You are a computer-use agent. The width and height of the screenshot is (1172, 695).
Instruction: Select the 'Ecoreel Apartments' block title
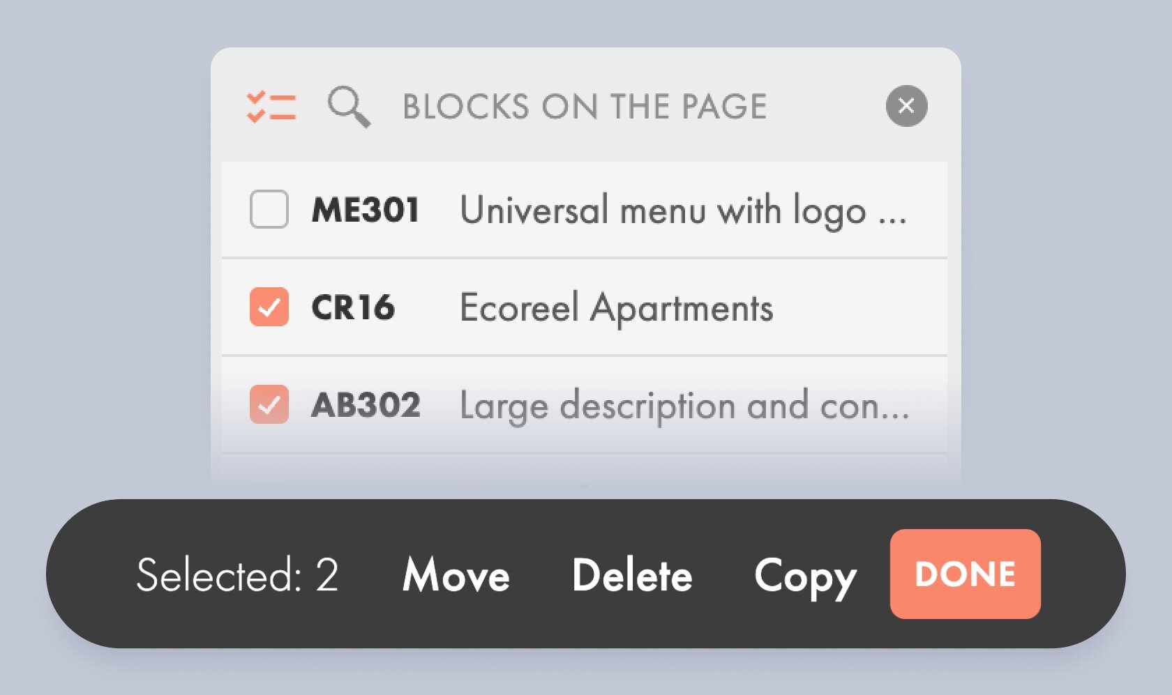[x=617, y=307]
